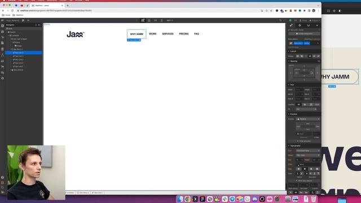Image resolution: width=361 pixels, height=203 pixels.
Task: Expand the Menu Button node
Action: (x=11, y=70)
